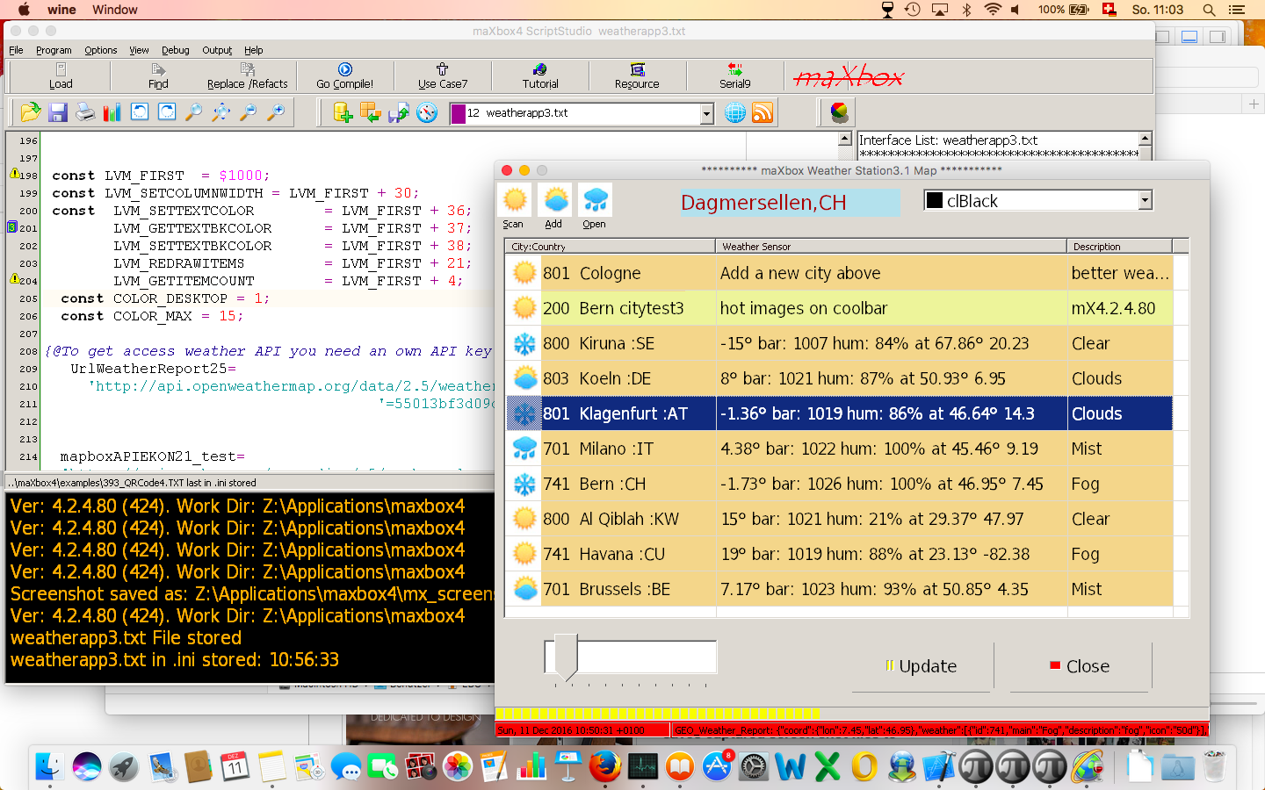Click the Add city weather icon
The width and height of the screenshot is (1265, 790).
pos(554,201)
